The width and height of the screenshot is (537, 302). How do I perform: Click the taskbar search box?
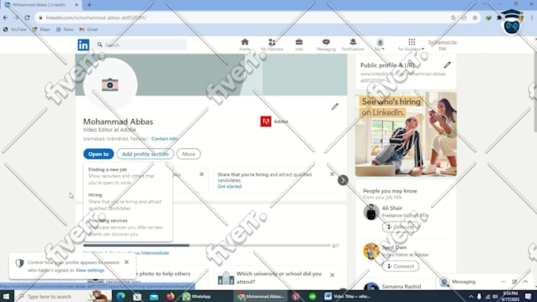[x=63, y=296]
